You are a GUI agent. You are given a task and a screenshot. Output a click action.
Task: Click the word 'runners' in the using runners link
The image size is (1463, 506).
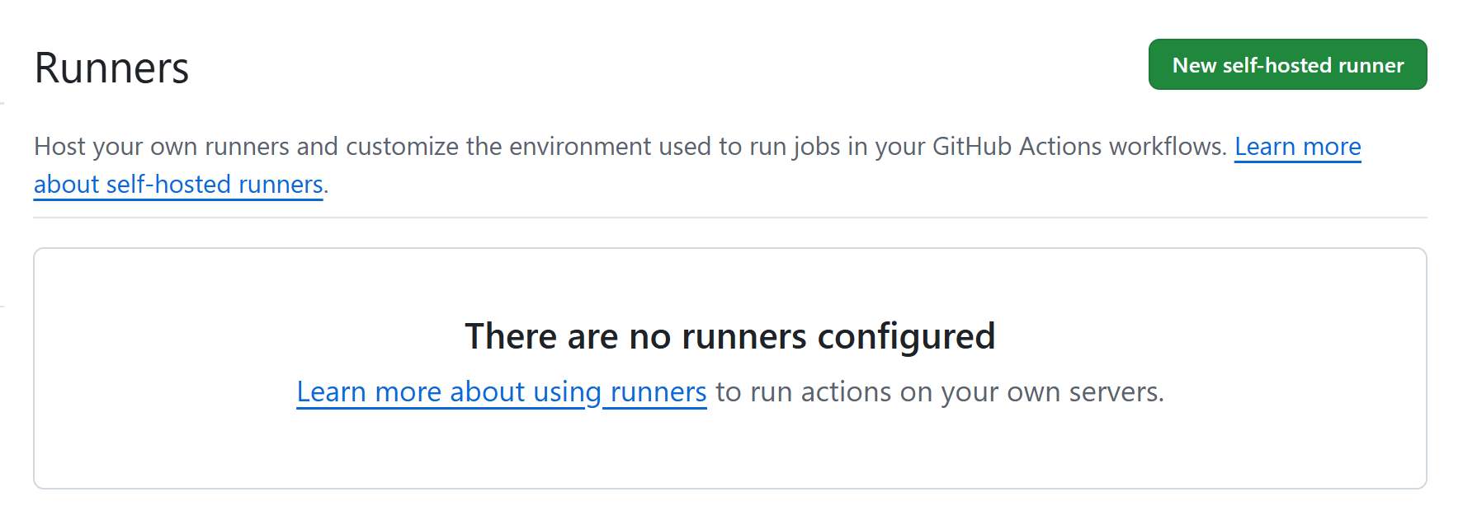(658, 392)
